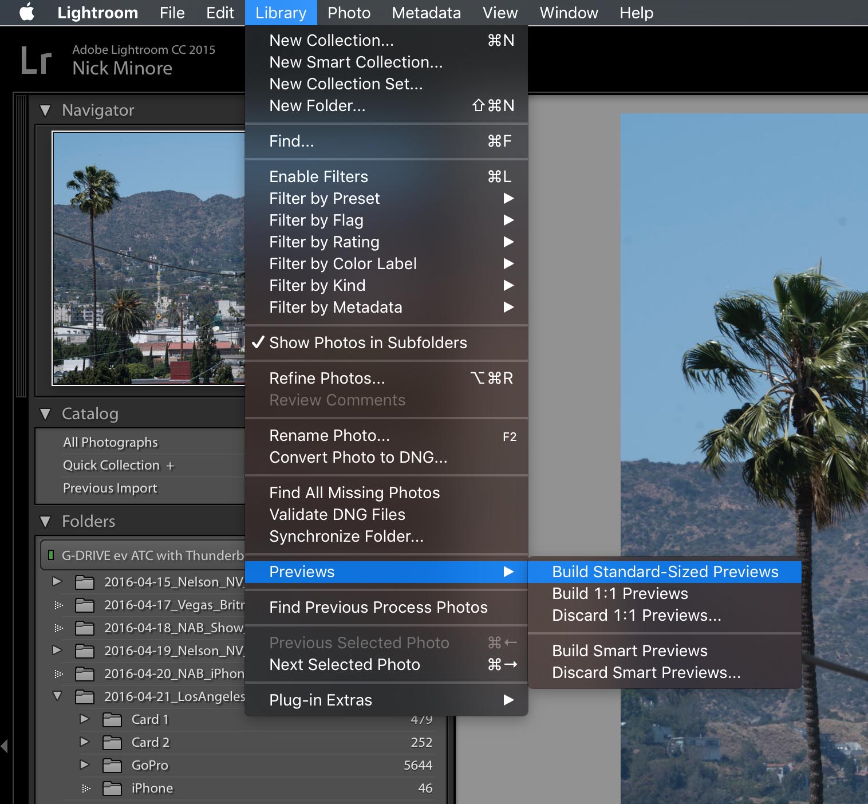Image resolution: width=868 pixels, height=804 pixels.
Task: Expand the GoPro subfolder
Action: tap(84, 765)
